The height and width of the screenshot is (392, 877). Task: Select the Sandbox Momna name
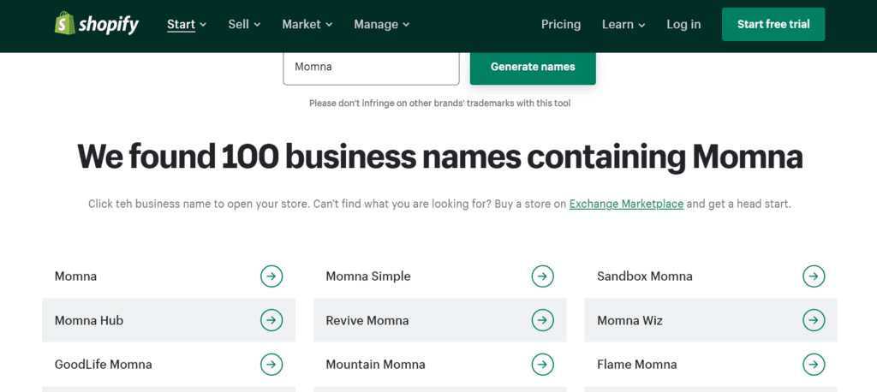(644, 276)
